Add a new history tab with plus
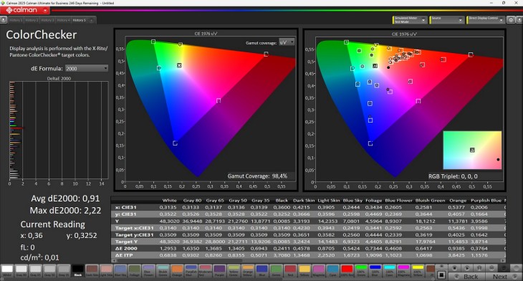The image size is (523, 281). (x=92, y=20)
